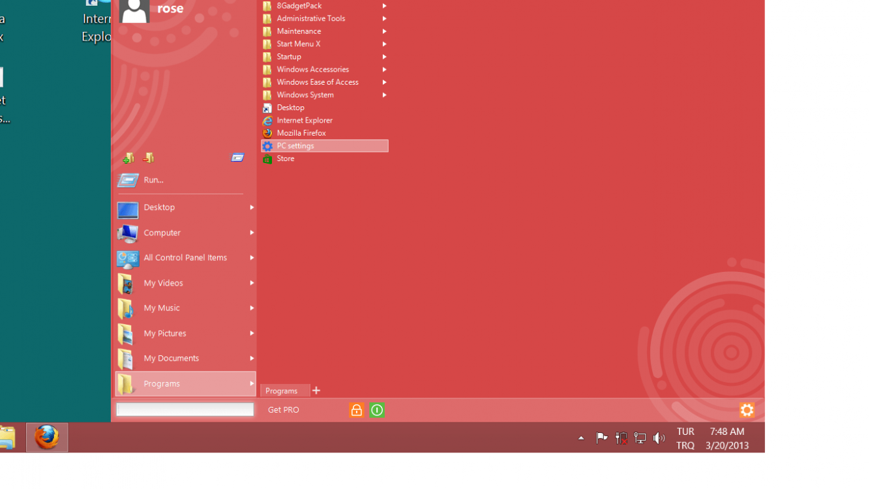Click the small run-window icon above Run
This screenshot has height=489, width=870.
(x=237, y=158)
